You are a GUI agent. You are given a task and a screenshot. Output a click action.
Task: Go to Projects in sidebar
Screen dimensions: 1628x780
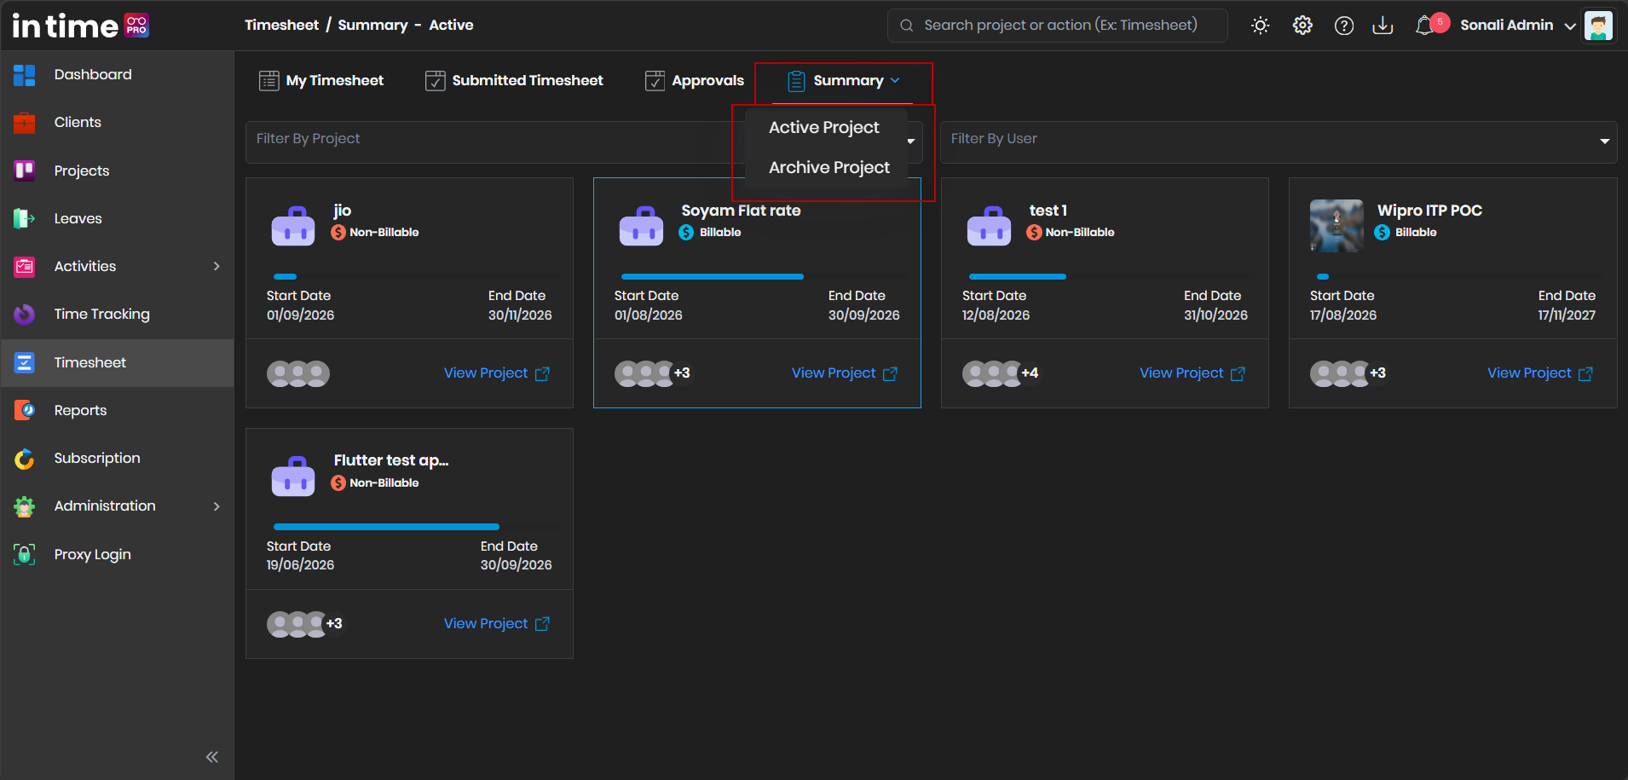(82, 170)
